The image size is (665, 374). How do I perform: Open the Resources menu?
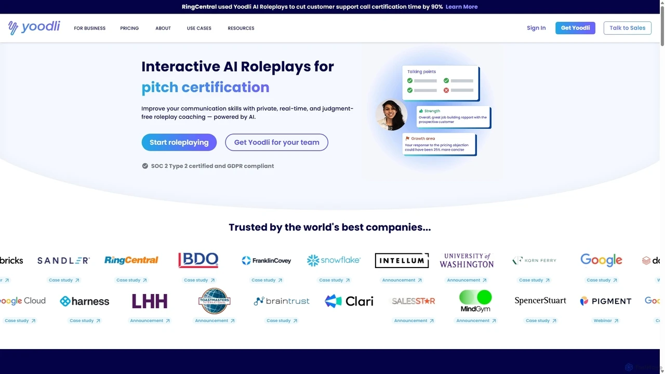(241, 28)
